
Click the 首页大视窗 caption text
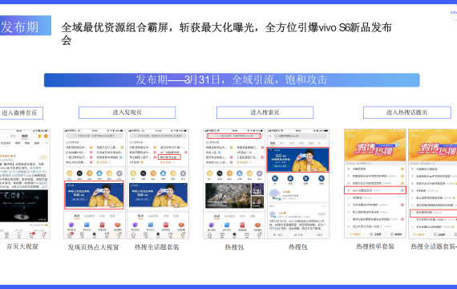point(22,246)
